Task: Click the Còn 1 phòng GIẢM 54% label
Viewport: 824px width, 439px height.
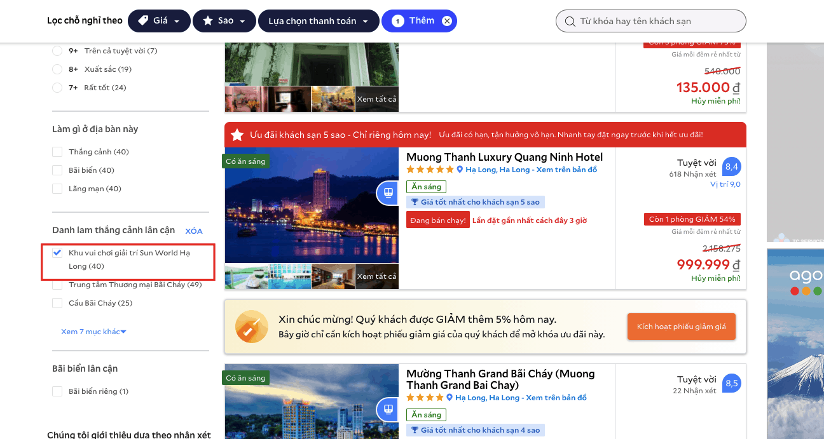Action: click(x=692, y=219)
